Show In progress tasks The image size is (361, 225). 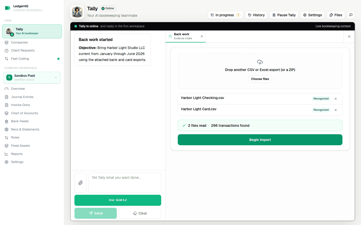225,15
